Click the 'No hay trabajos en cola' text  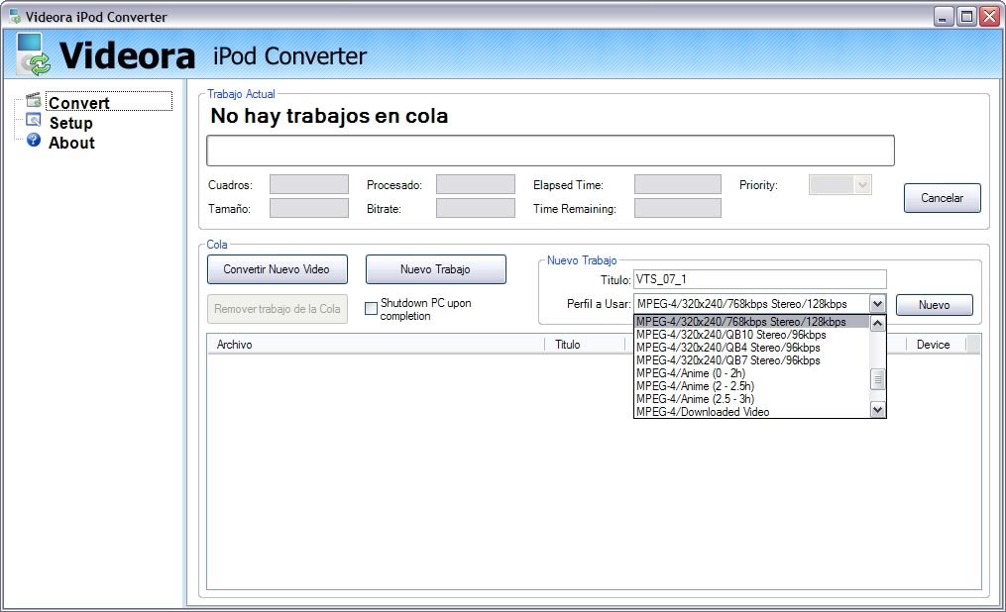tap(329, 116)
